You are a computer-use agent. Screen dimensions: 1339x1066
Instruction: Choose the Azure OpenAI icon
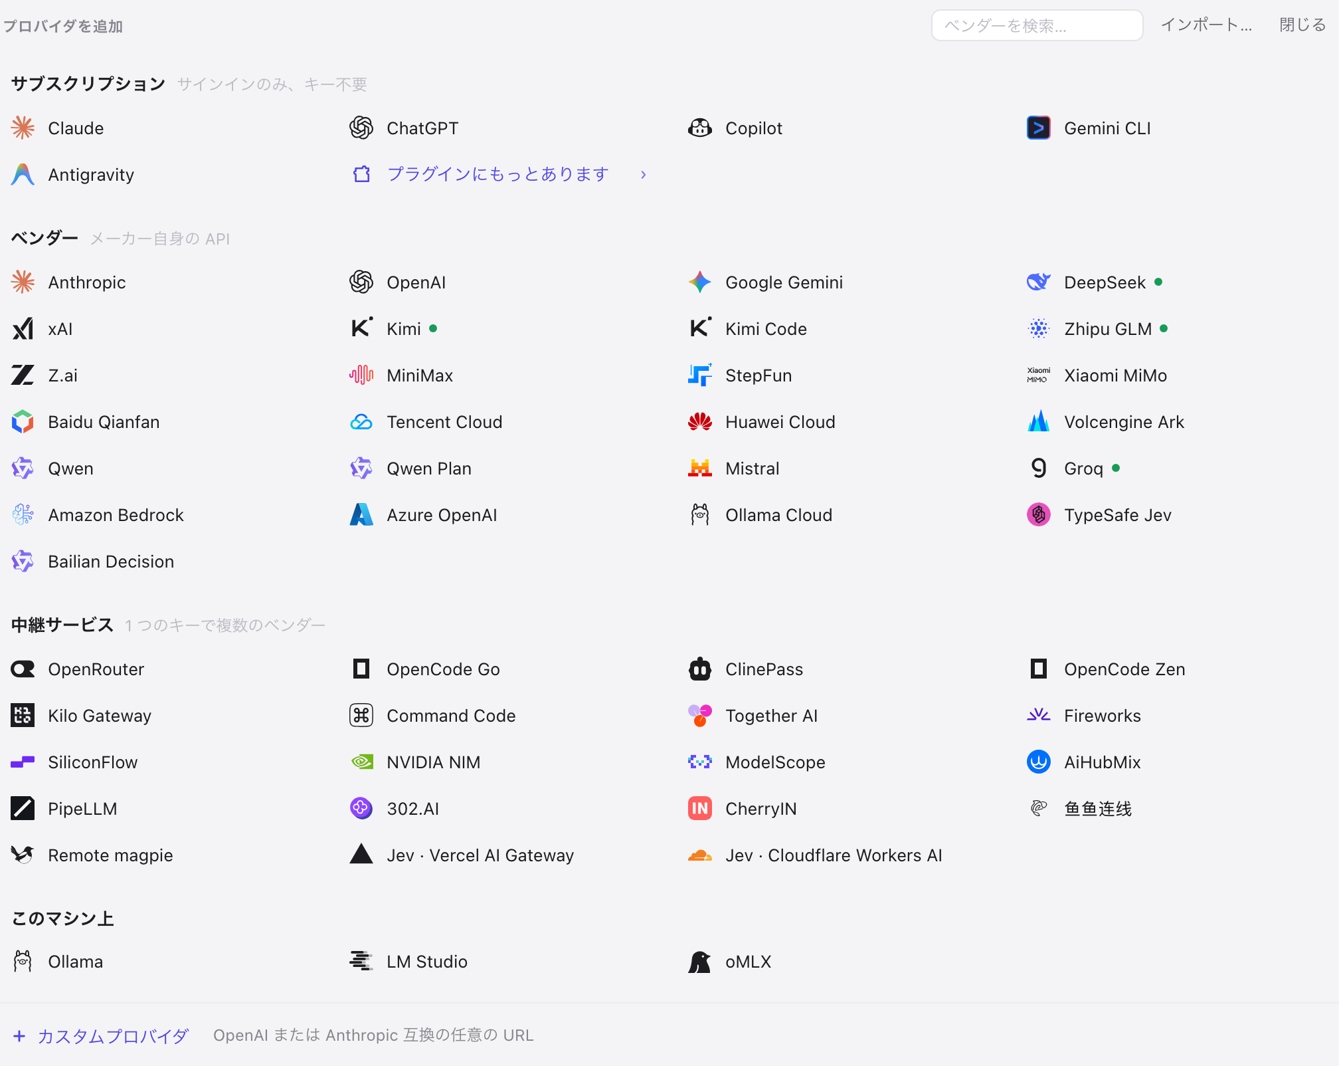[x=361, y=514]
